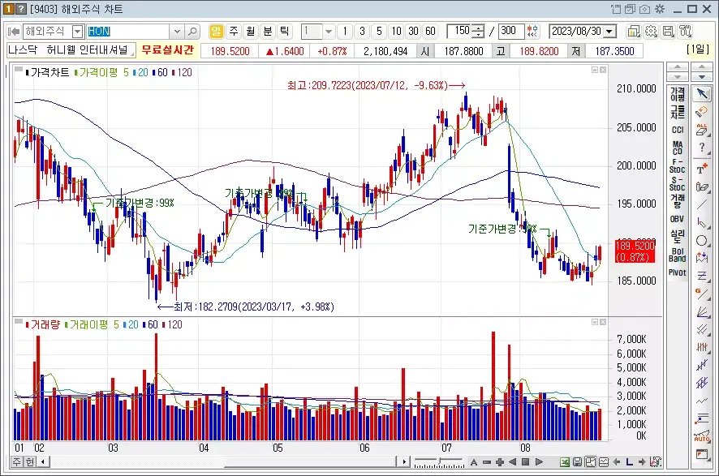
Task: Choose the erase ALL drawings tool
Action: 702,130
